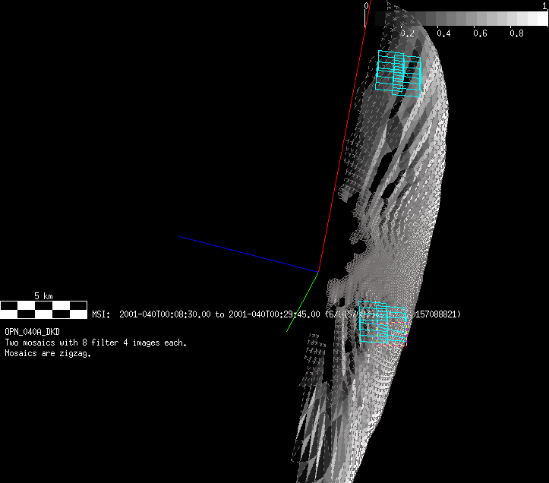Click the 0.6 tick label on colorbar
549x483 pixels.
coord(480,33)
